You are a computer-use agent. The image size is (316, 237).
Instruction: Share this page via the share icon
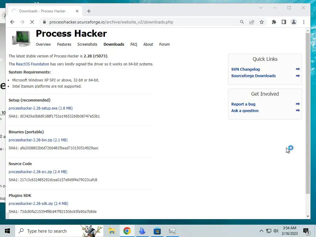click(252, 22)
